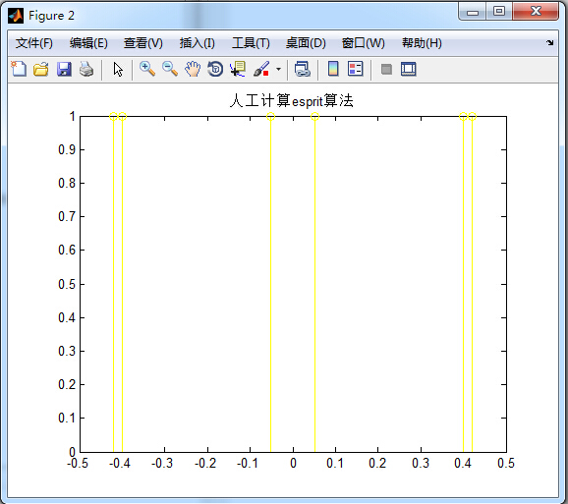Open the 文件(F) menu
Screen dimensions: 568x504
[34, 43]
